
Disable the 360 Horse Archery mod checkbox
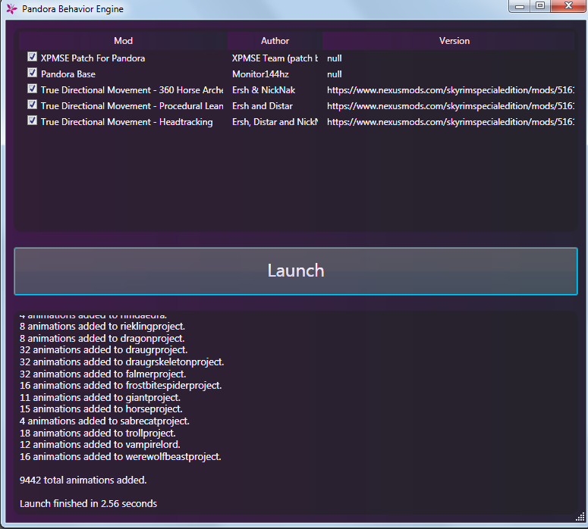tap(33, 89)
